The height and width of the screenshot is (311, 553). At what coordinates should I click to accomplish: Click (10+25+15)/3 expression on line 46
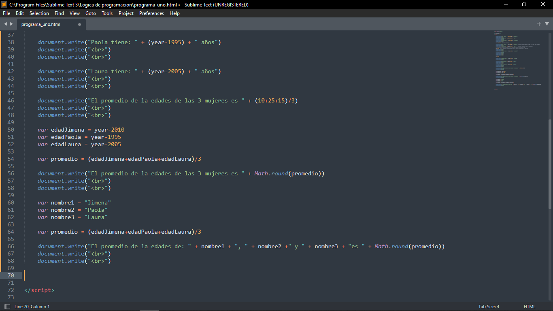pos(276,100)
